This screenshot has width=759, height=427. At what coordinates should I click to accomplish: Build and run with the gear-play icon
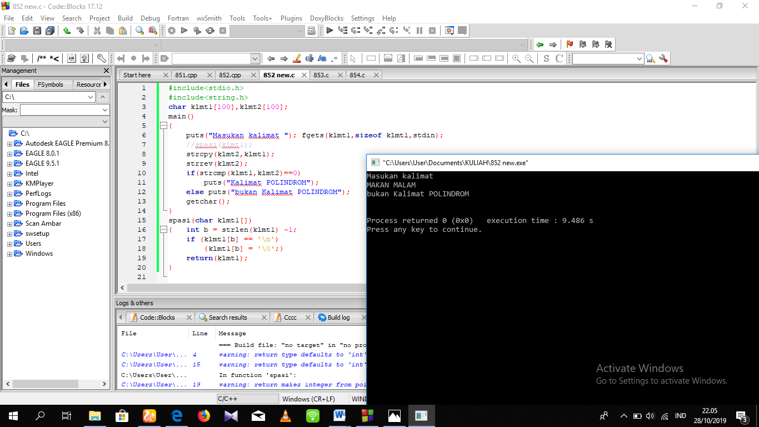point(197,31)
